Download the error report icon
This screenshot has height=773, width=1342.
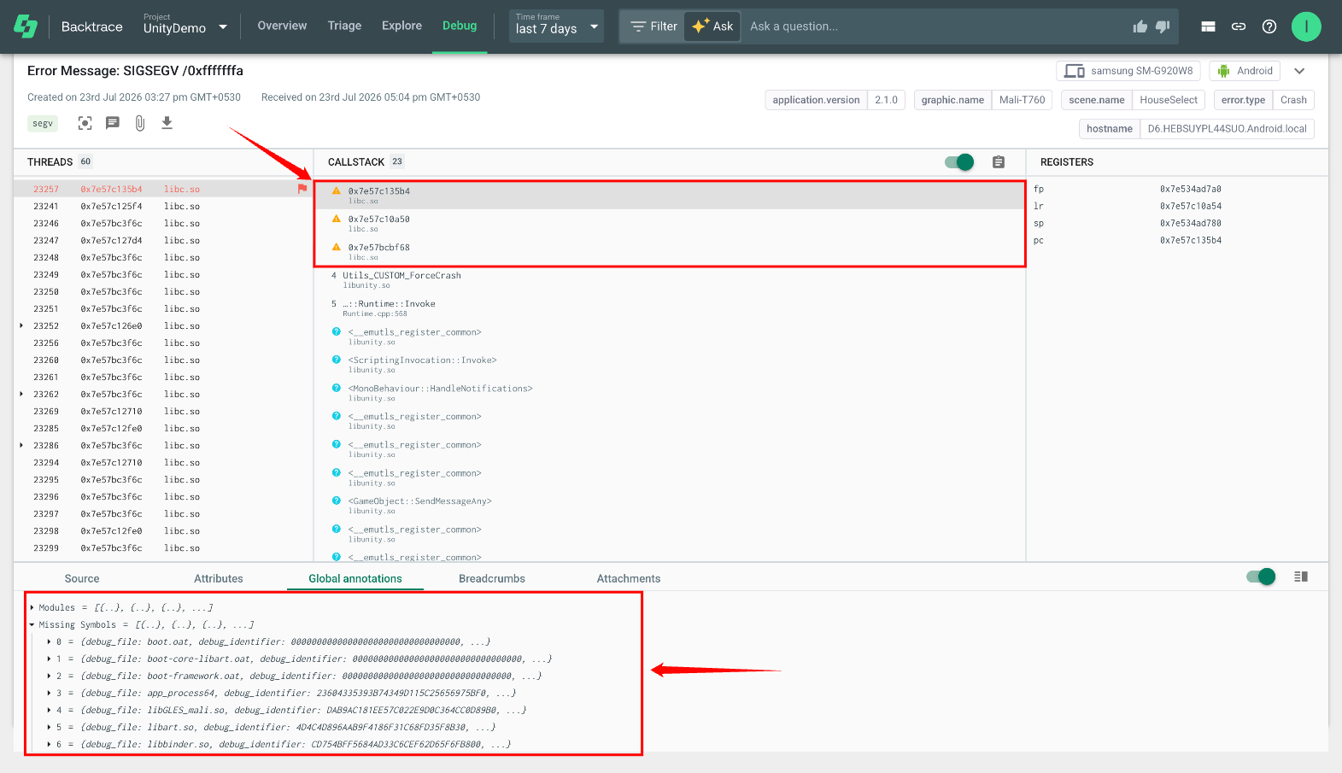167,123
